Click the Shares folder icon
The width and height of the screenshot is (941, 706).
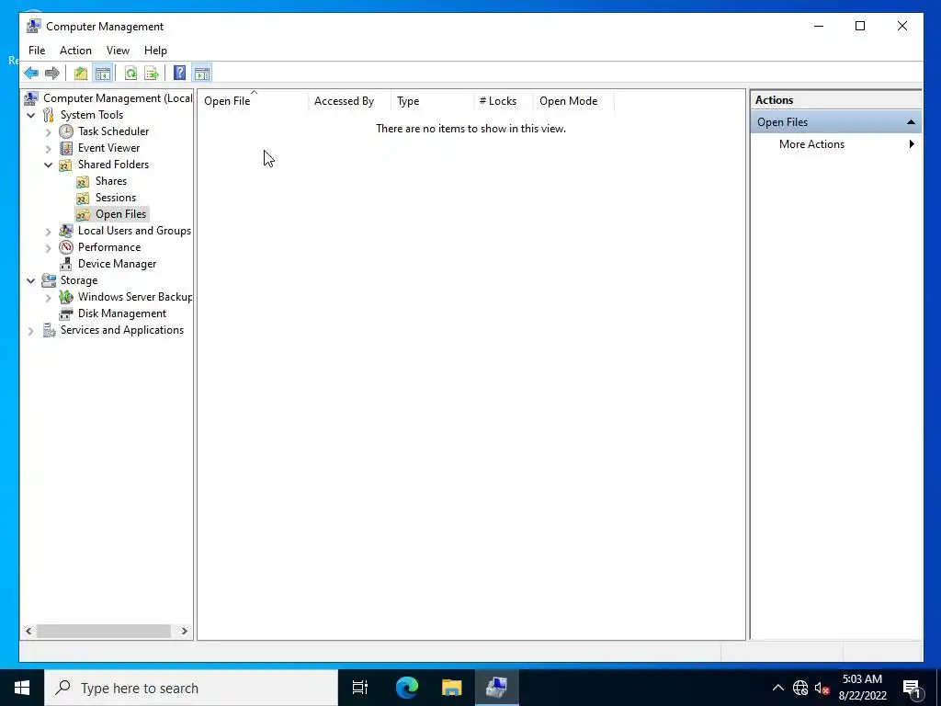tap(84, 181)
